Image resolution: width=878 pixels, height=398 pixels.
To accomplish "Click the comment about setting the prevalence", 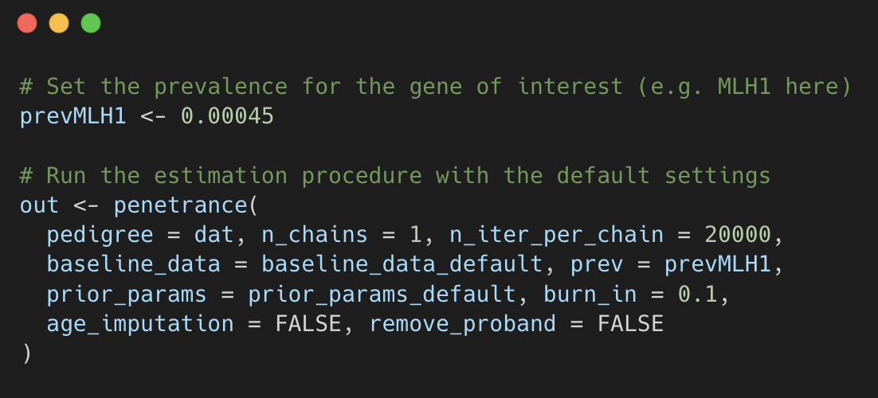I will 435,86.
